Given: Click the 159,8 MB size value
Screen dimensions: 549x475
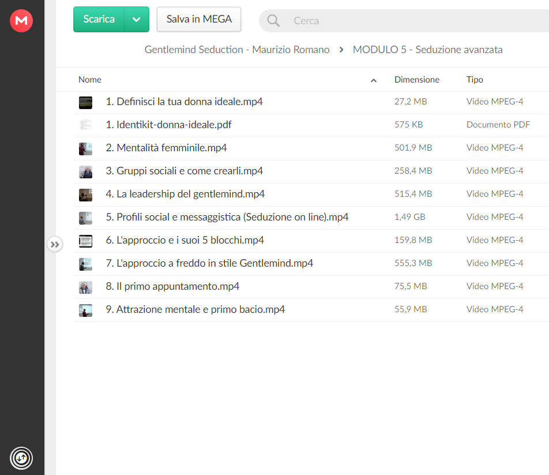Looking at the screenshot, I should [413, 240].
